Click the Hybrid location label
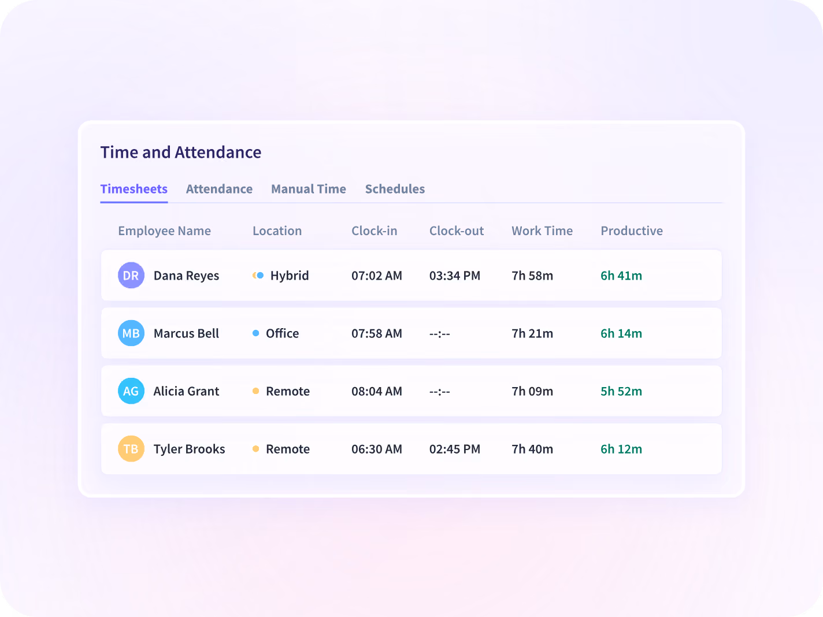The width and height of the screenshot is (823, 617). tap(290, 276)
